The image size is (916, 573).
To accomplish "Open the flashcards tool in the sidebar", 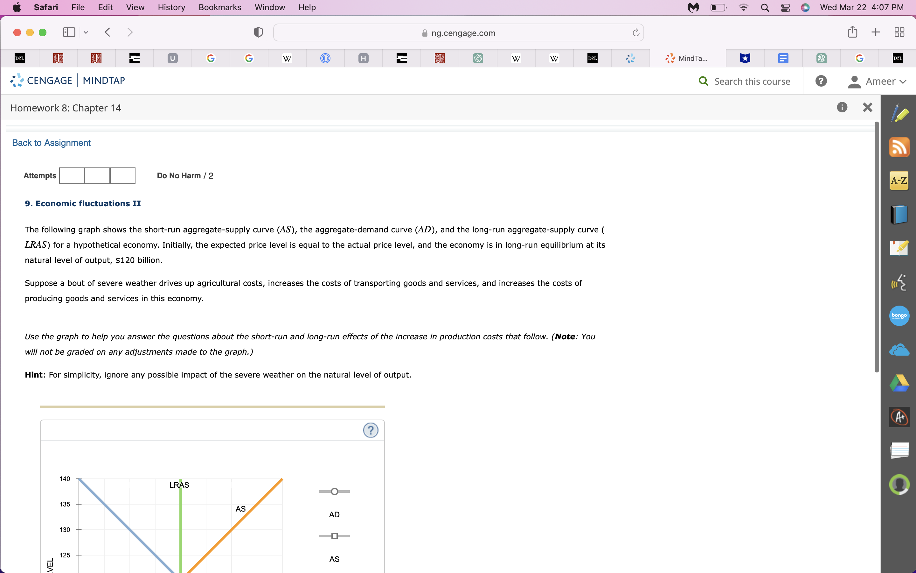I will pyautogui.click(x=899, y=450).
